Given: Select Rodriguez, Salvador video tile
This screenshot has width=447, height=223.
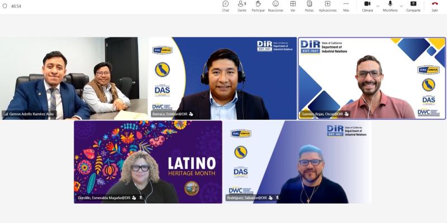Looking at the screenshot, I should point(297,162).
